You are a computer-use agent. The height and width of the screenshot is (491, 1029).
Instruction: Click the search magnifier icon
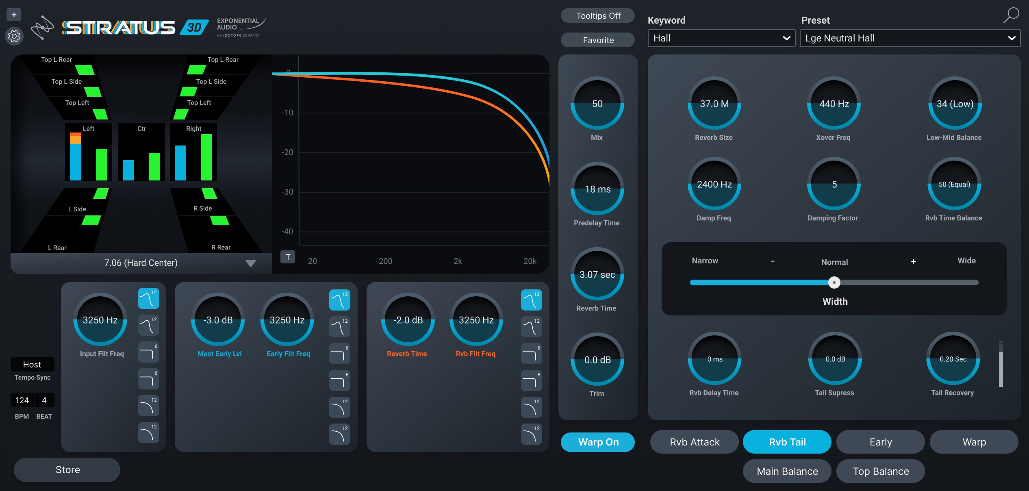[x=1012, y=15]
